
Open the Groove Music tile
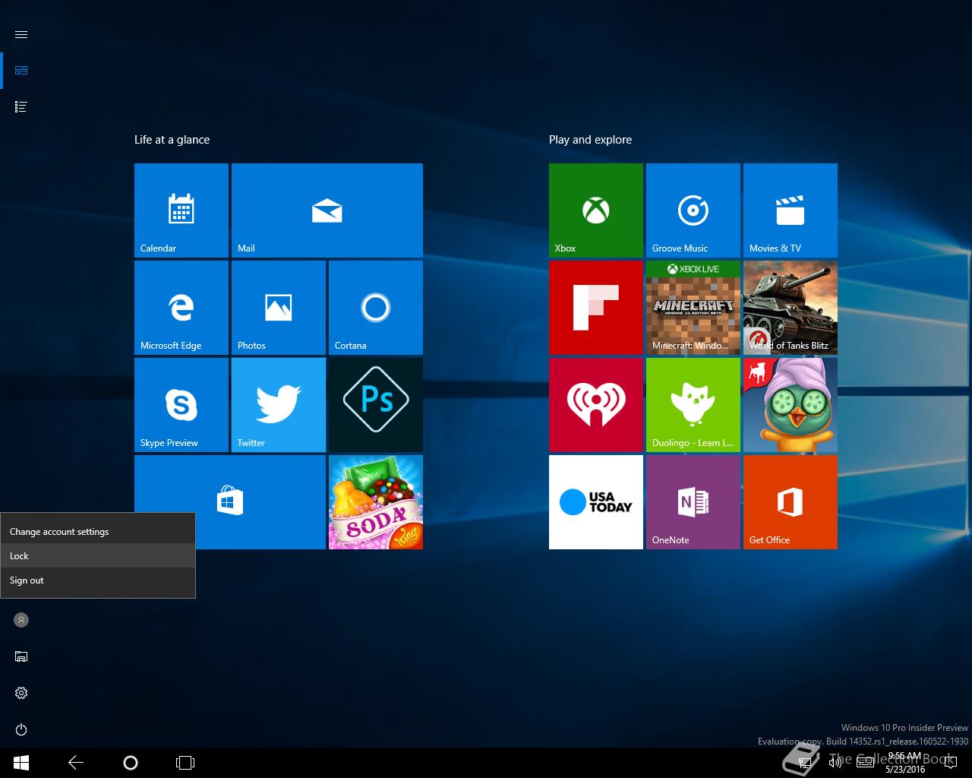[x=693, y=210]
